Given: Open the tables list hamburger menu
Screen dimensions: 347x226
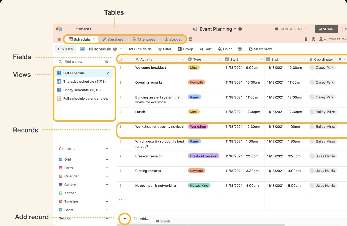Looking at the screenshot, I should point(59,39).
